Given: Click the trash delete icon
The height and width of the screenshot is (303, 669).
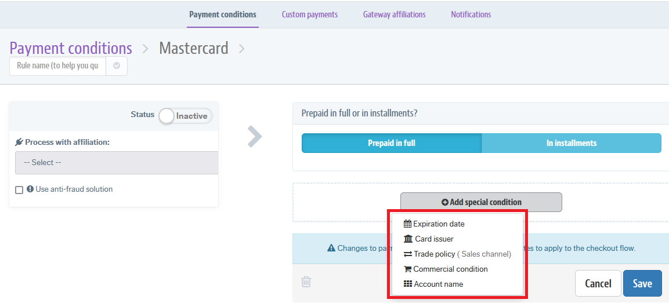Looking at the screenshot, I should point(306,282).
